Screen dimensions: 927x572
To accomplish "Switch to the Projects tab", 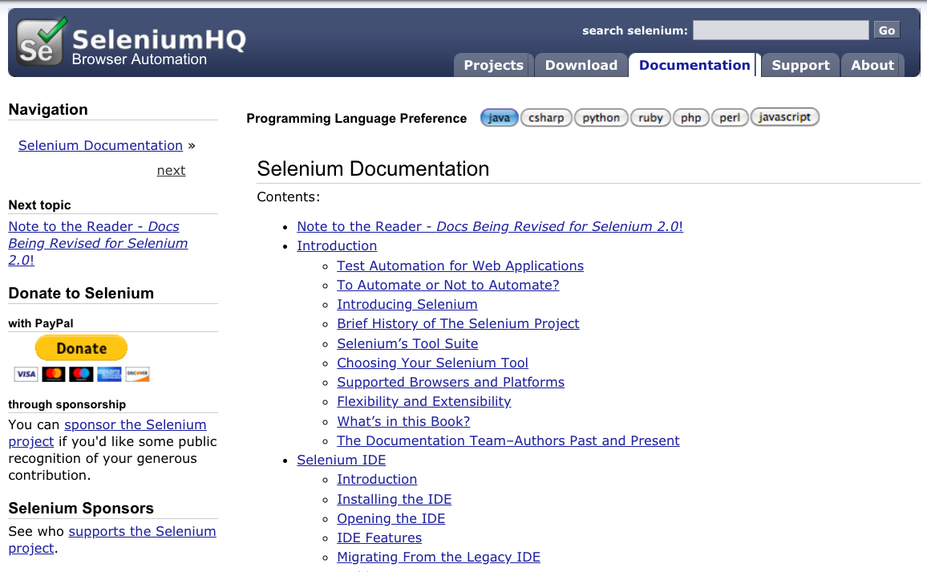I will pos(492,65).
